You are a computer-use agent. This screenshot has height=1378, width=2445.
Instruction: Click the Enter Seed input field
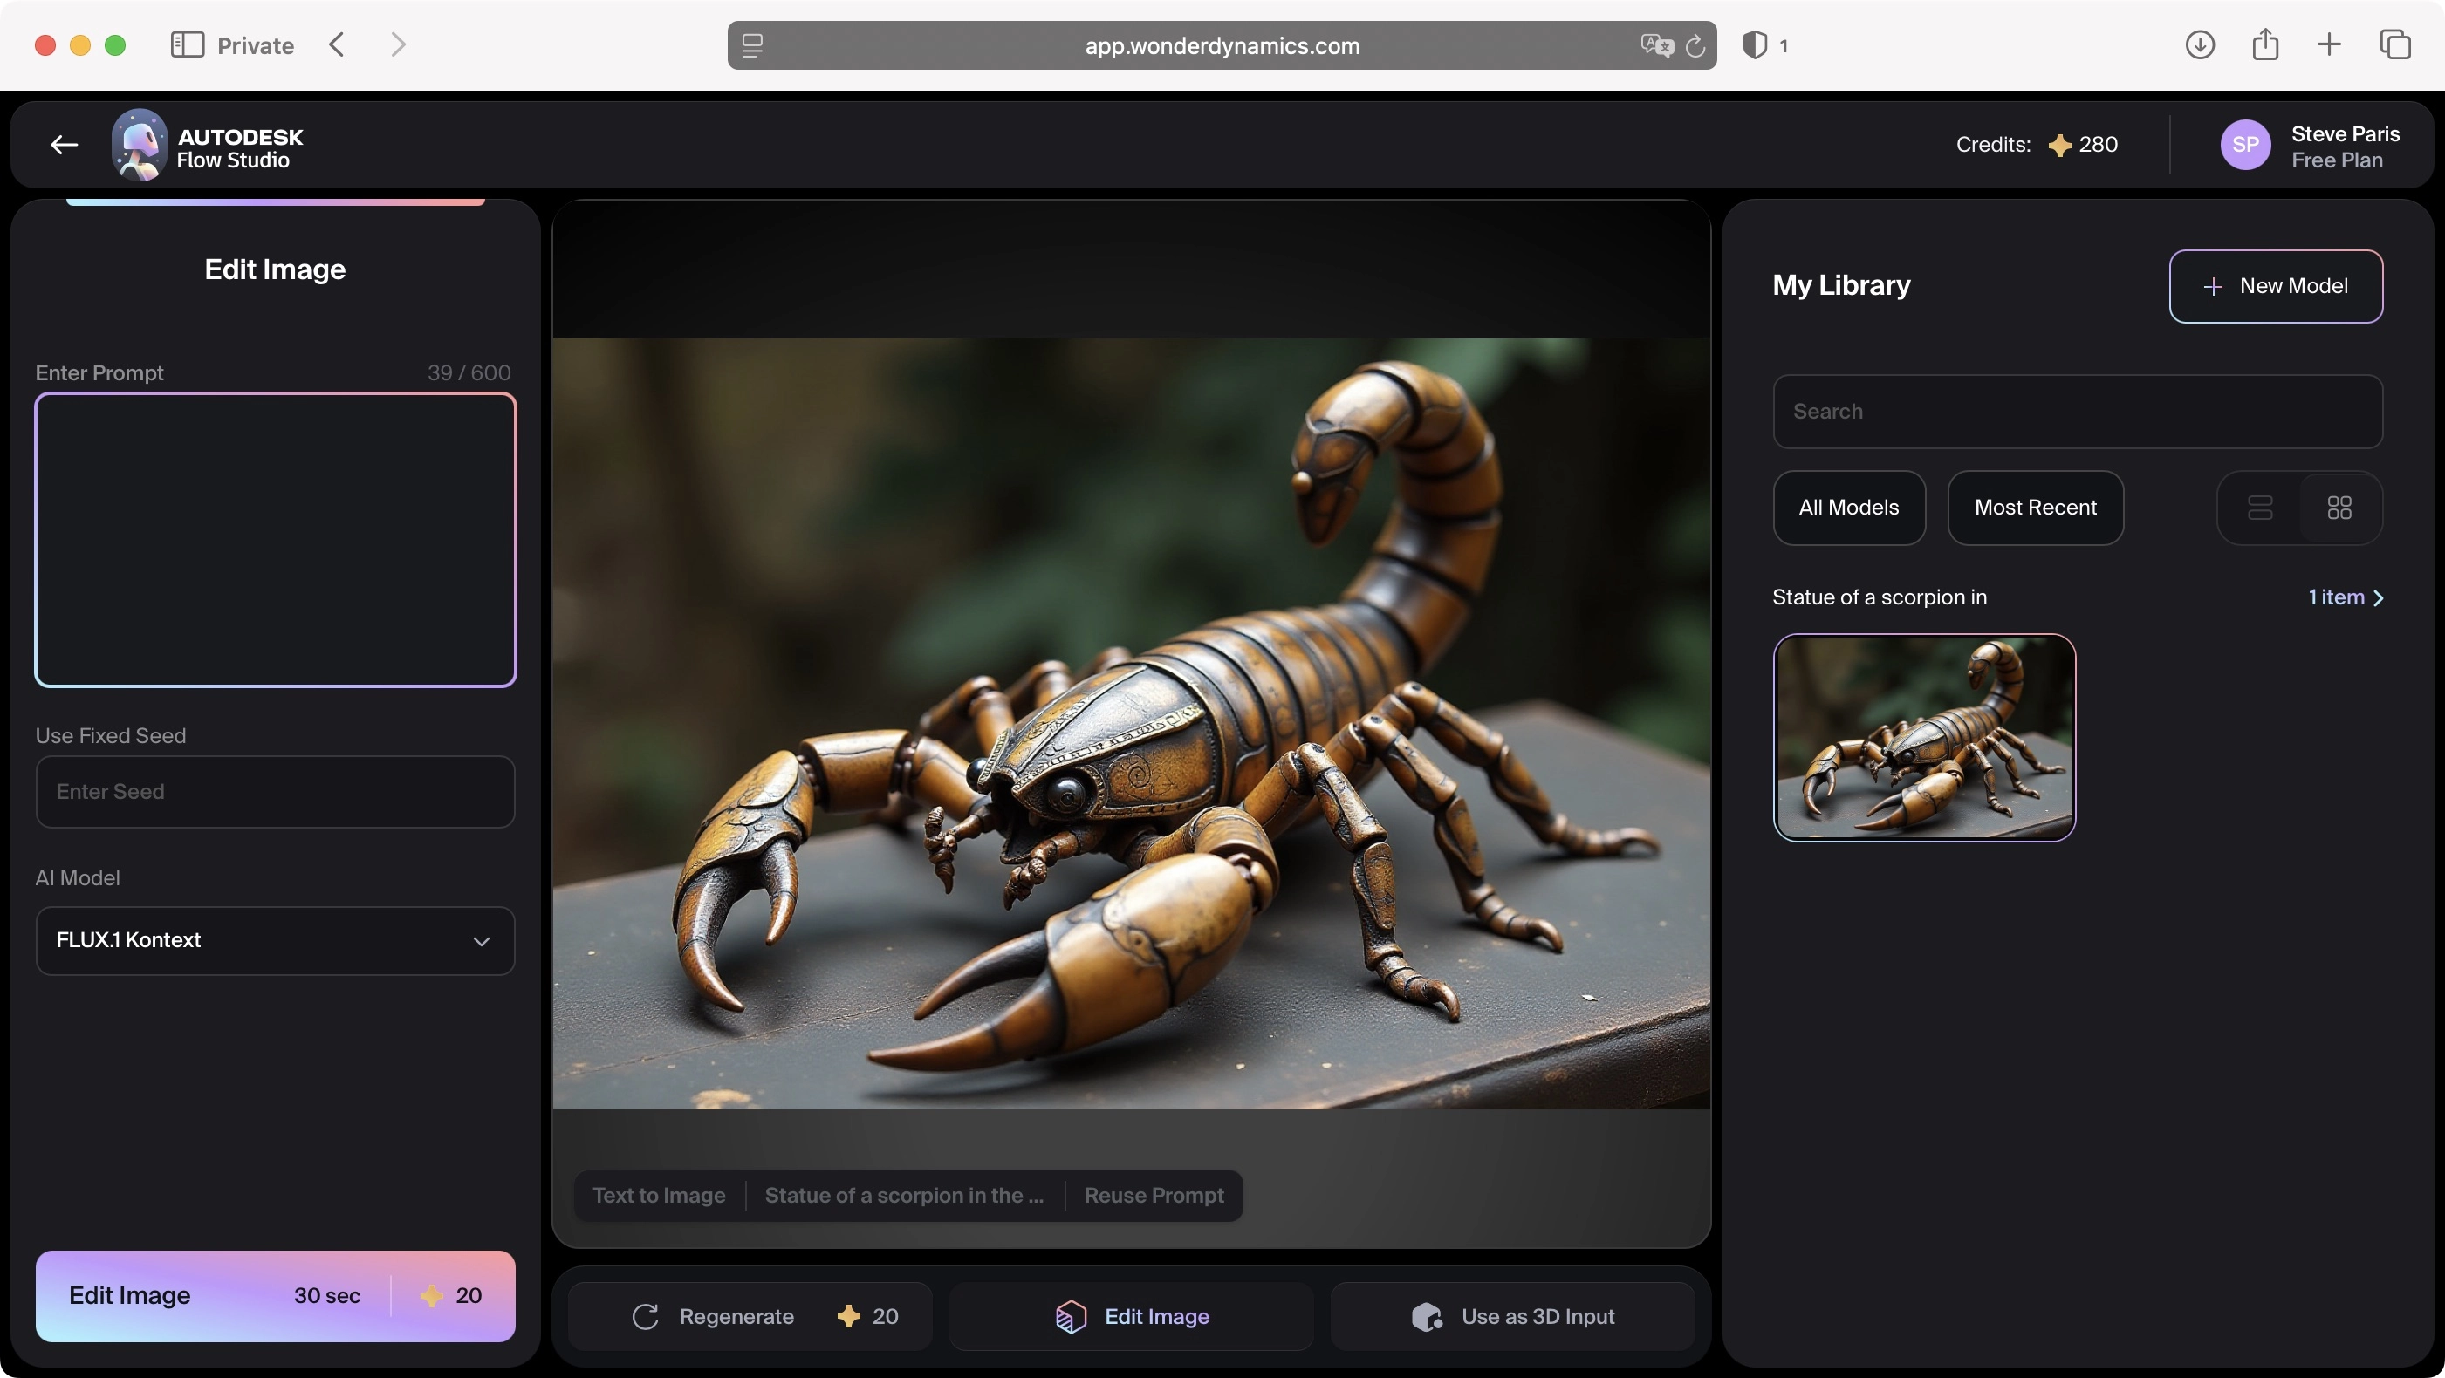pos(275,791)
